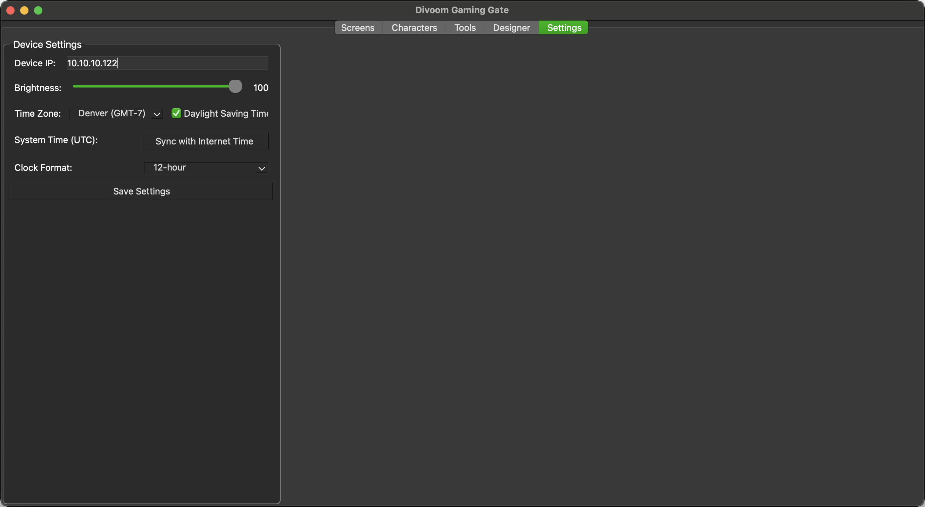Click Sync with Internet Time button
The image size is (925, 507).
pyautogui.click(x=204, y=141)
